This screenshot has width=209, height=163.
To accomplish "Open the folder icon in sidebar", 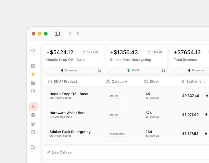I will click(x=33, y=147).
